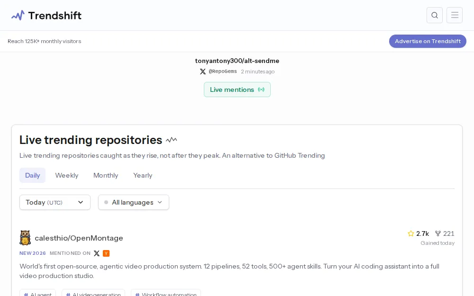Open the calesthio/OpenMontage repository link
This screenshot has width=474, height=296.
coord(79,238)
